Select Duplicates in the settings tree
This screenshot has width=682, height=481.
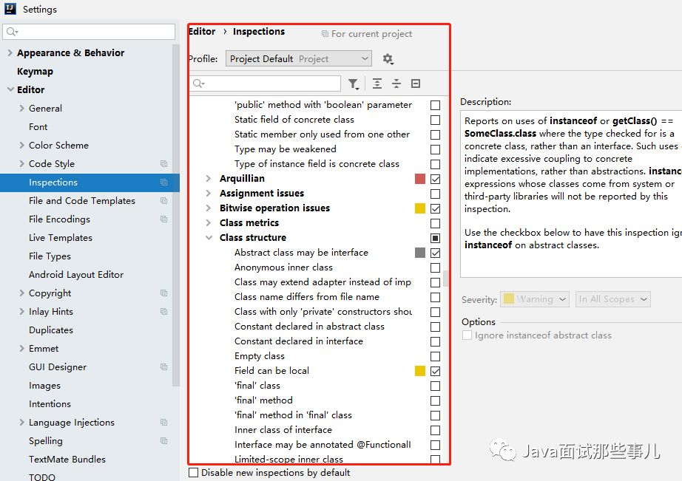coord(51,330)
